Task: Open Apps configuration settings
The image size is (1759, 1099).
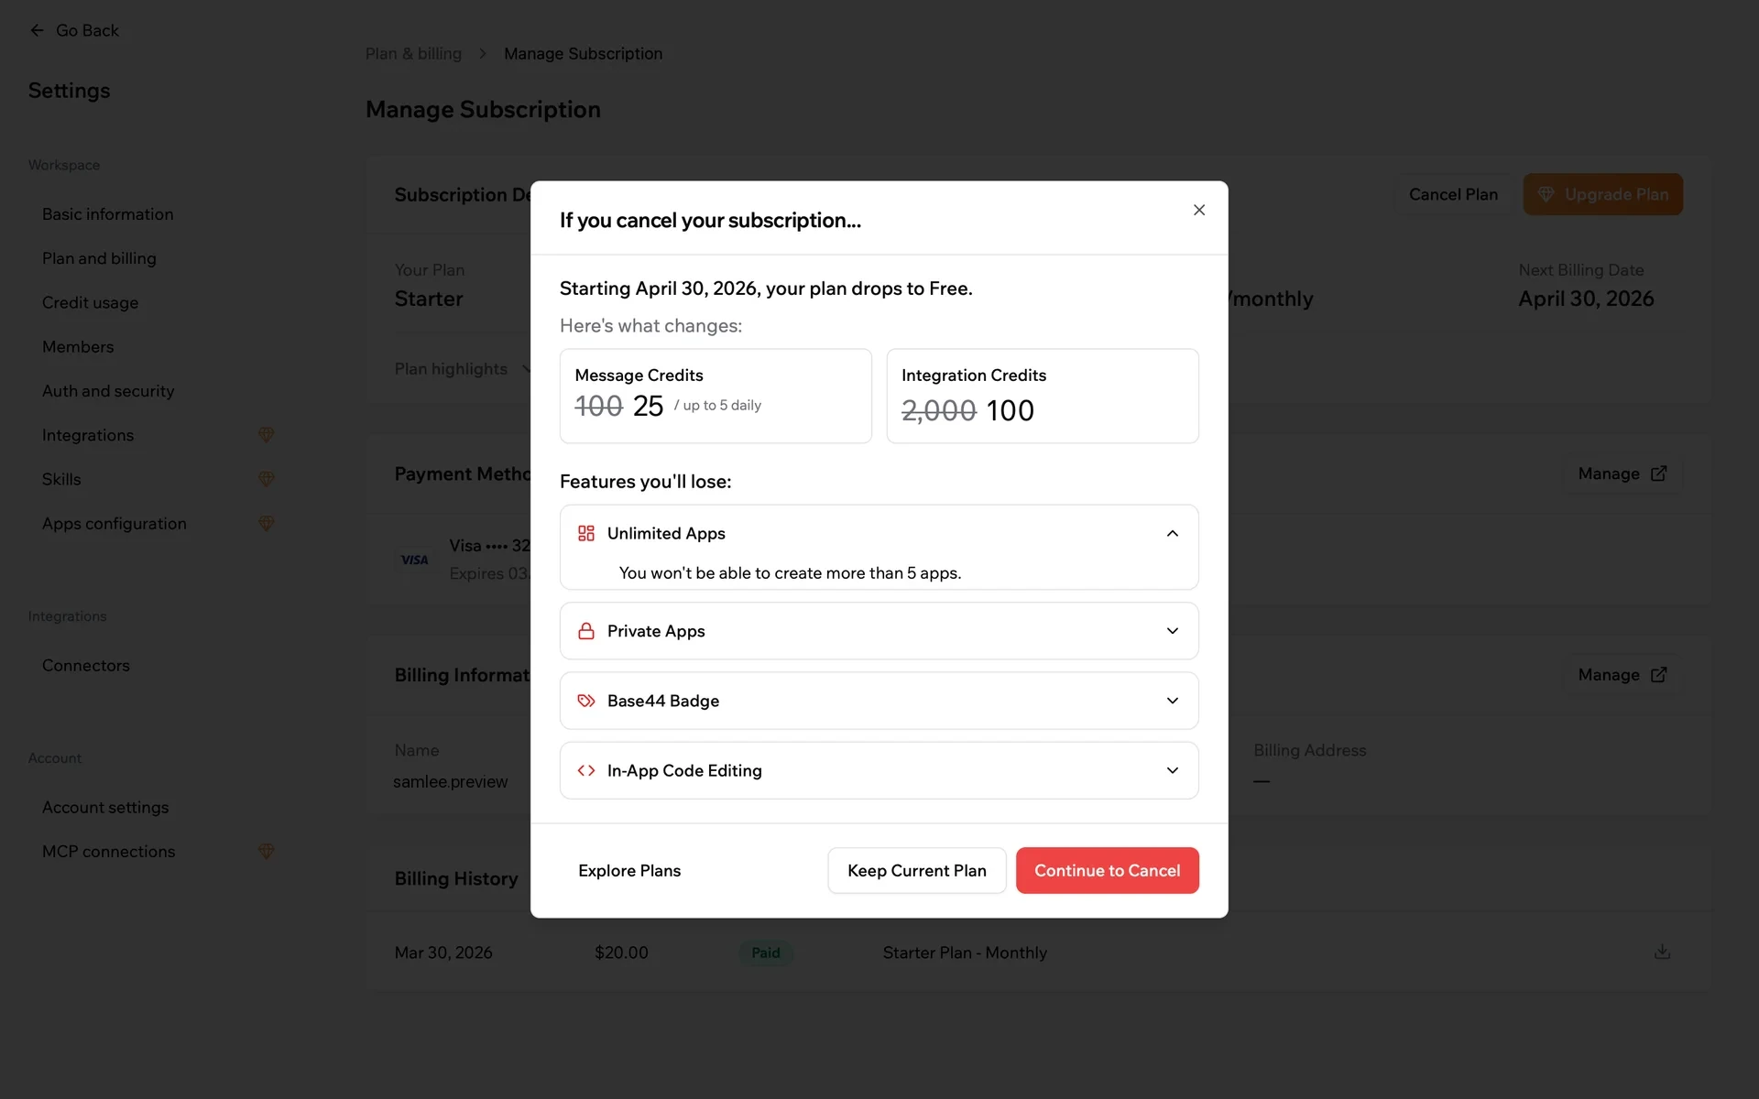Action: coord(115,523)
